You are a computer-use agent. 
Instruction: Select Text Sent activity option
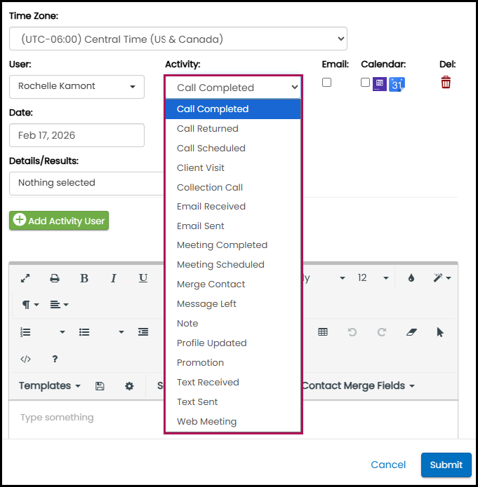(233, 402)
